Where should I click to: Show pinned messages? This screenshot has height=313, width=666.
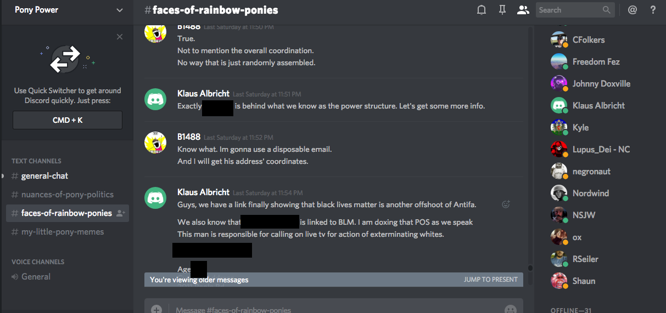[502, 10]
